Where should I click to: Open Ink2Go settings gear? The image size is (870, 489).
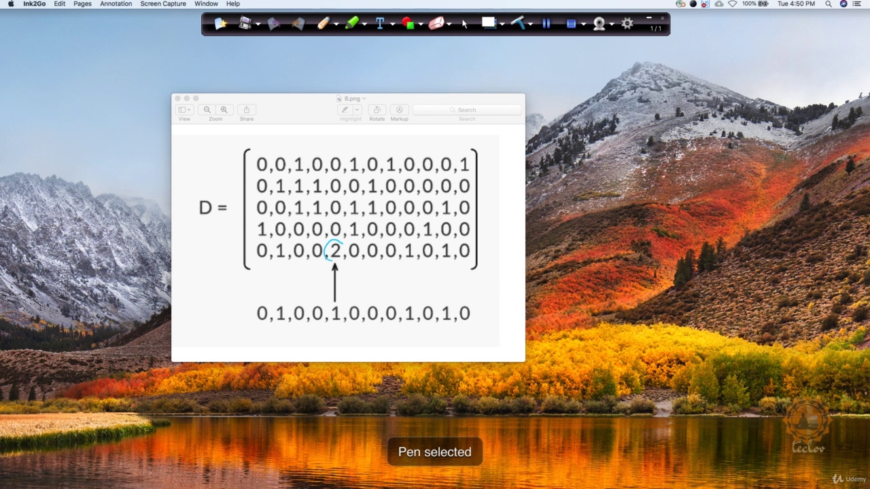coord(627,24)
